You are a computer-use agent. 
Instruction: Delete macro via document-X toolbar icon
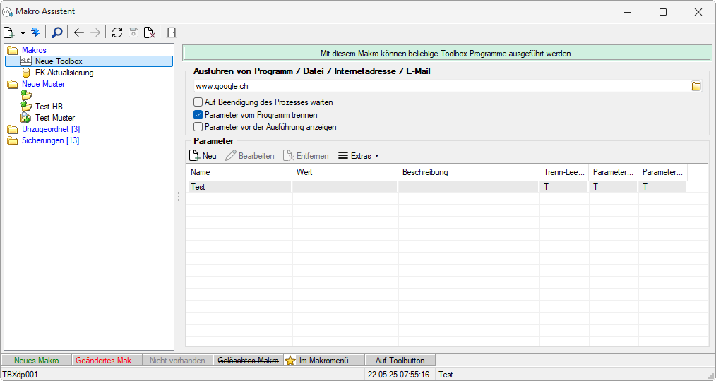click(x=149, y=32)
